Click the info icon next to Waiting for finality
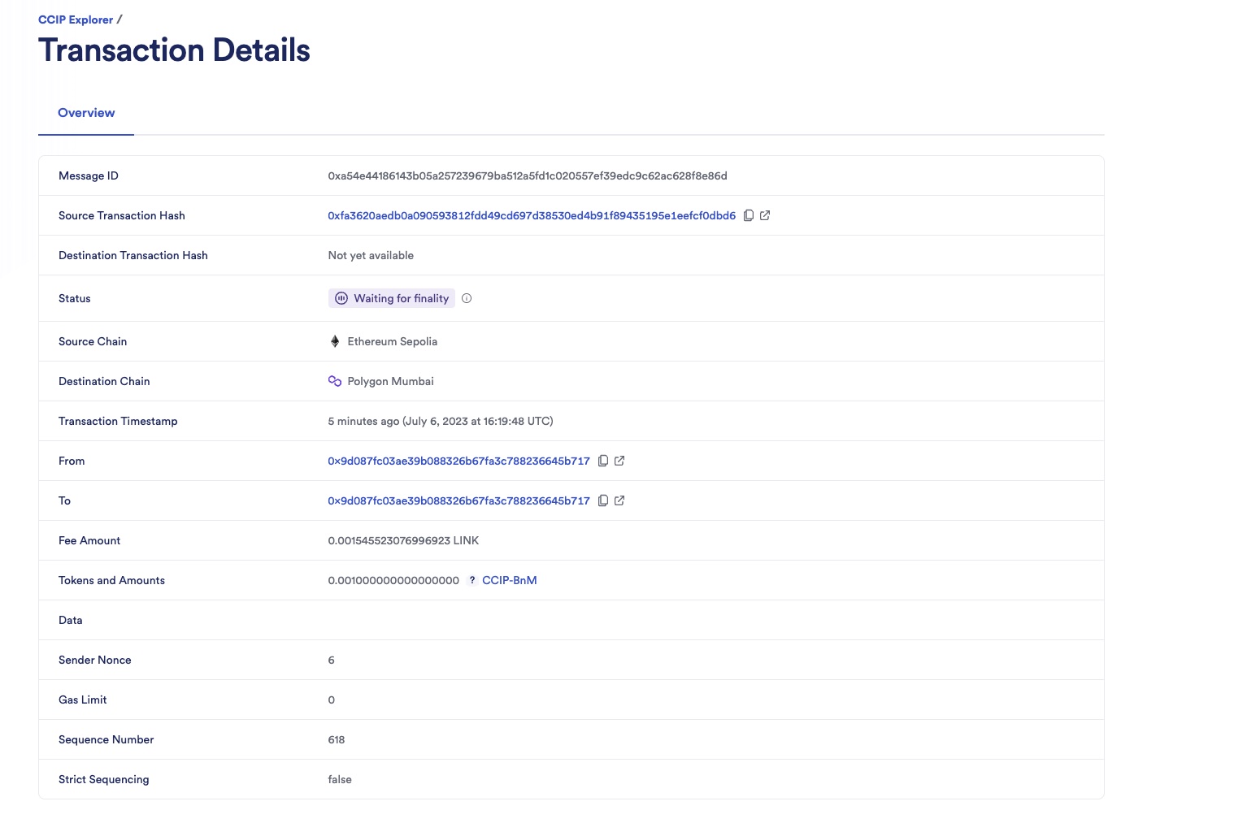 pos(467,298)
